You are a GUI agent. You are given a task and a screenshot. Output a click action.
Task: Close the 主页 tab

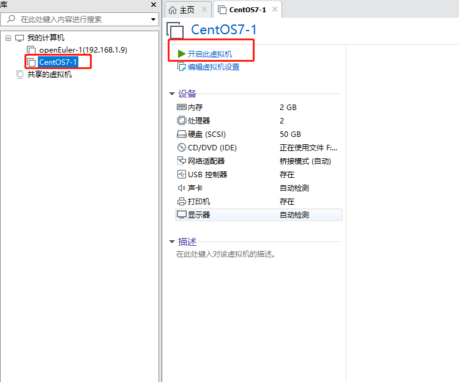pyautogui.click(x=204, y=9)
